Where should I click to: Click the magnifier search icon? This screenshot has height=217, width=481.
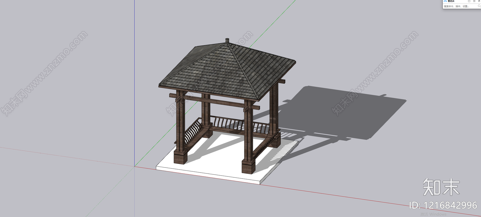479,6
